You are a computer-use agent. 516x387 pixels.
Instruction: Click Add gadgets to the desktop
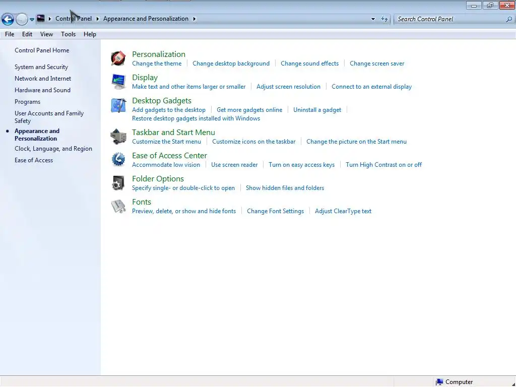click(x=169, y=110)
